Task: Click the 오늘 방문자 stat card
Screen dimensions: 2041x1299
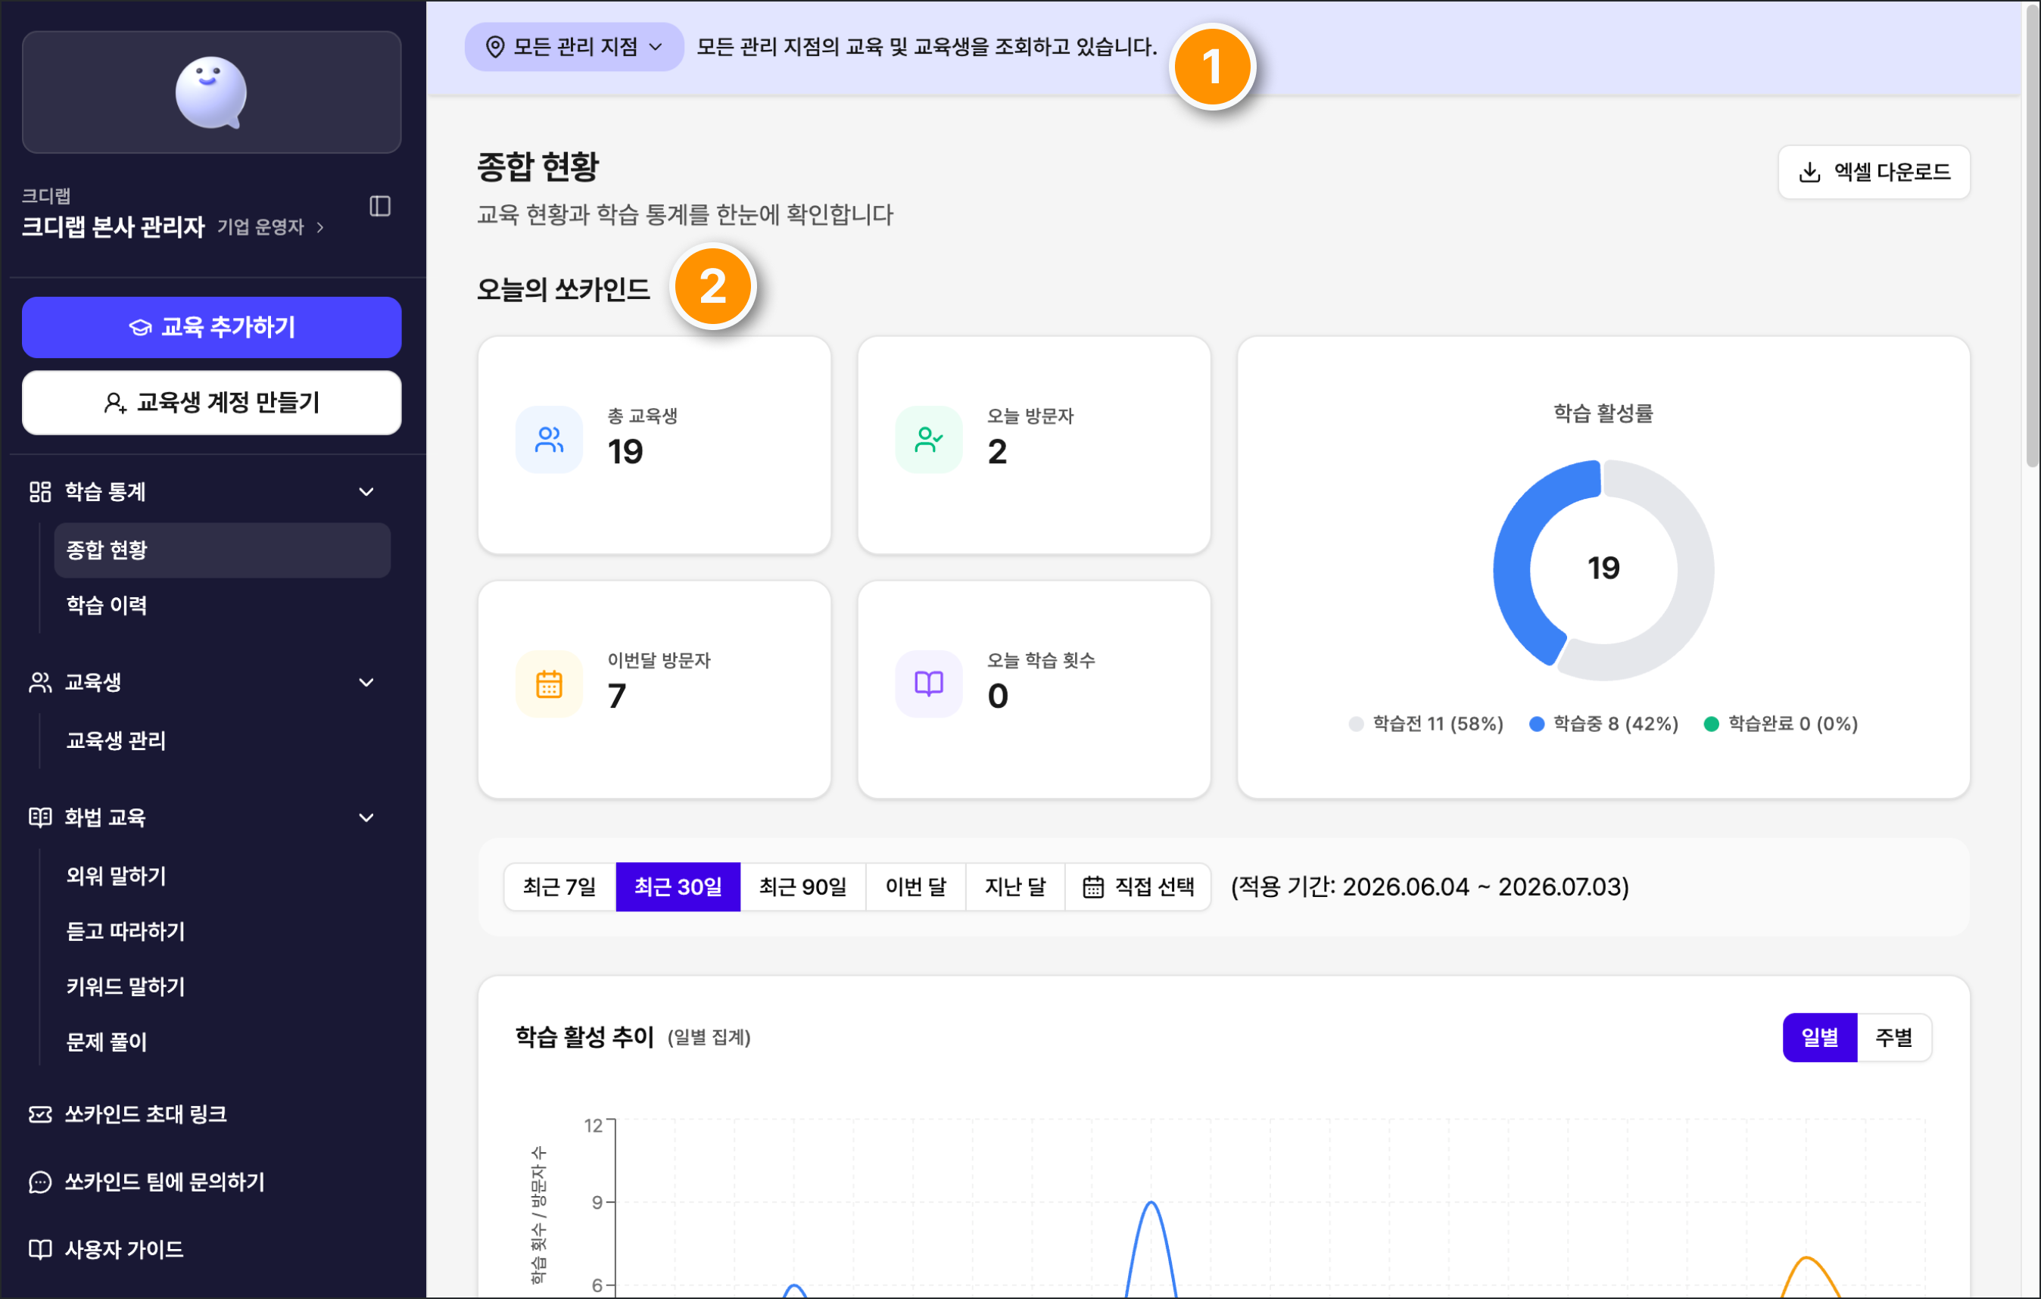Action: [x=1034, y=446]
